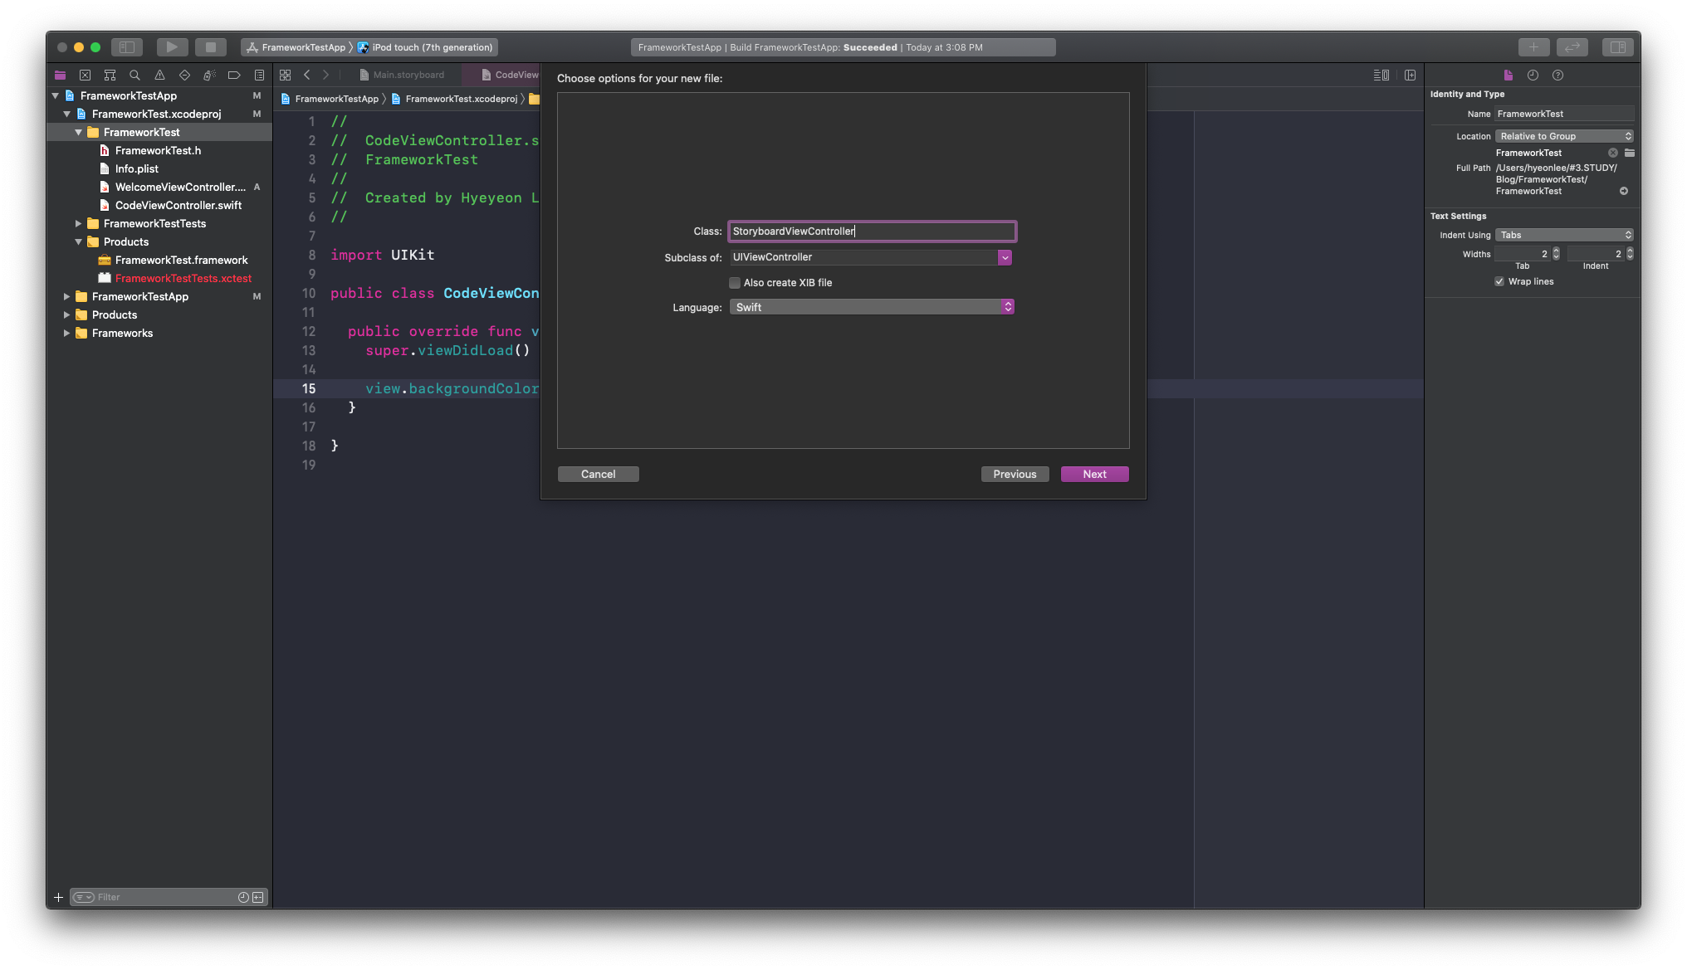Click the Cancel button
The image size is (1687, 970).
(598, 474)
